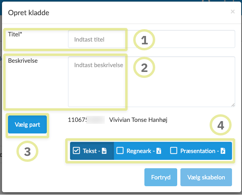Click the PowerPoint icon beside Præsentation
The height and width of the screenshot is (195, 242).
click(x=223, y=151)
